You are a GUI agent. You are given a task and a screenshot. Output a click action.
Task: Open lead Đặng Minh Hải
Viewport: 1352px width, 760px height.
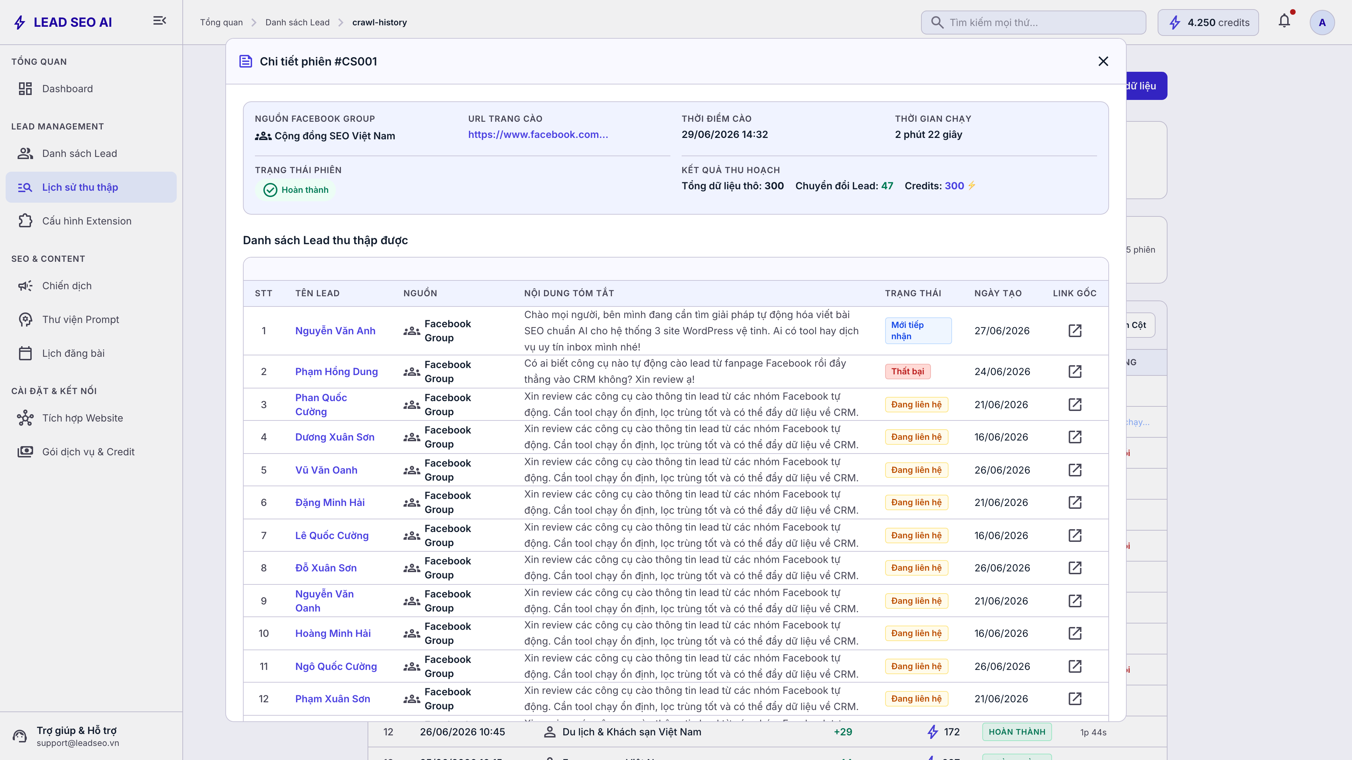point(330,503)
